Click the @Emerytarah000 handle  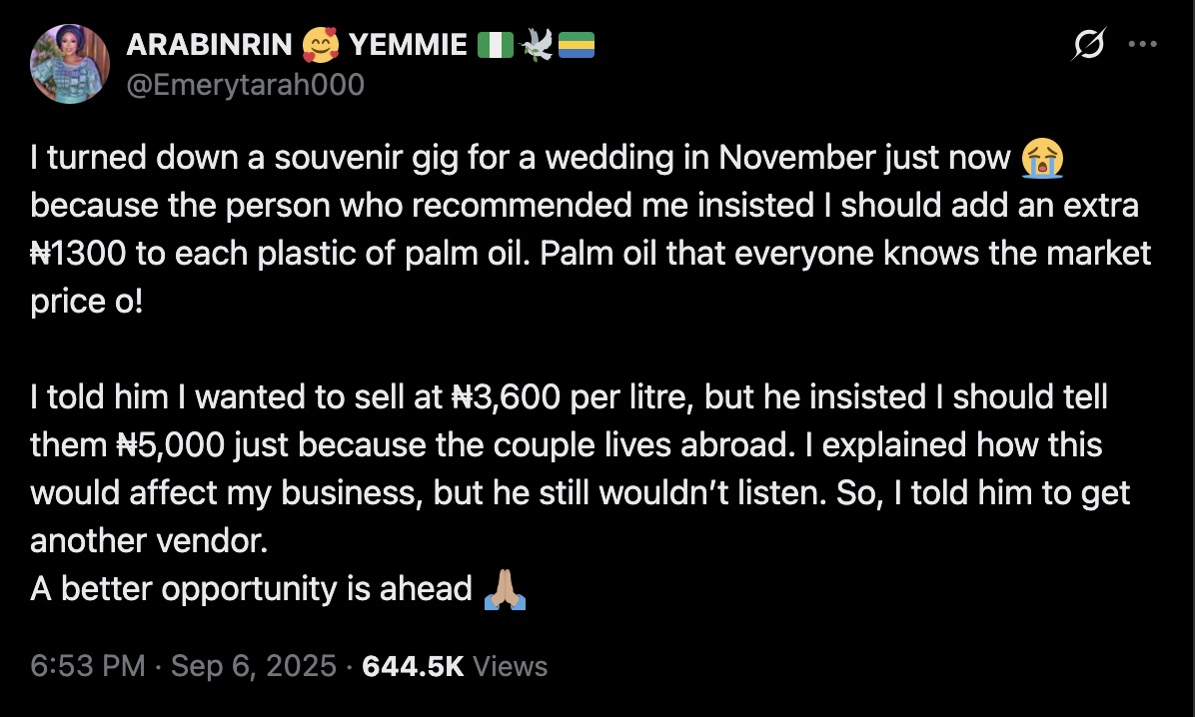click(245, 86)
